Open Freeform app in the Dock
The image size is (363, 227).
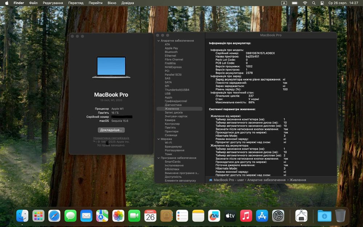(214, 216)
